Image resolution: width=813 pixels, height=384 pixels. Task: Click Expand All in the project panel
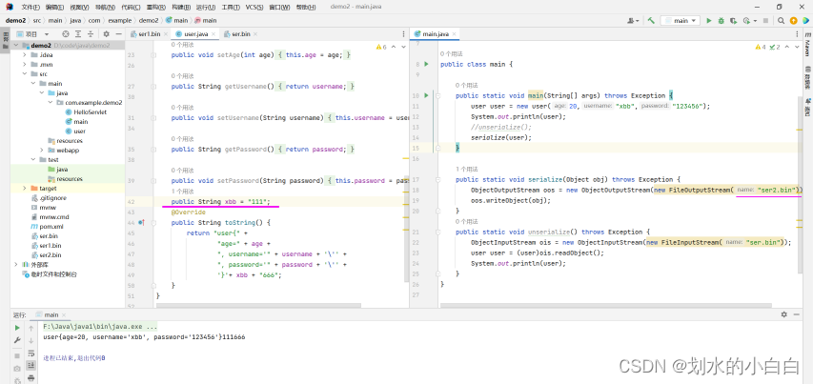[78, 33]
